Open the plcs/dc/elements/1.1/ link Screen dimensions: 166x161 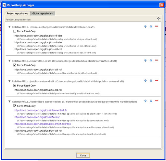coord(41,110)
